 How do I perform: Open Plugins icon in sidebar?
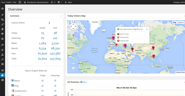pyautogui.click(x=2, y=50)
